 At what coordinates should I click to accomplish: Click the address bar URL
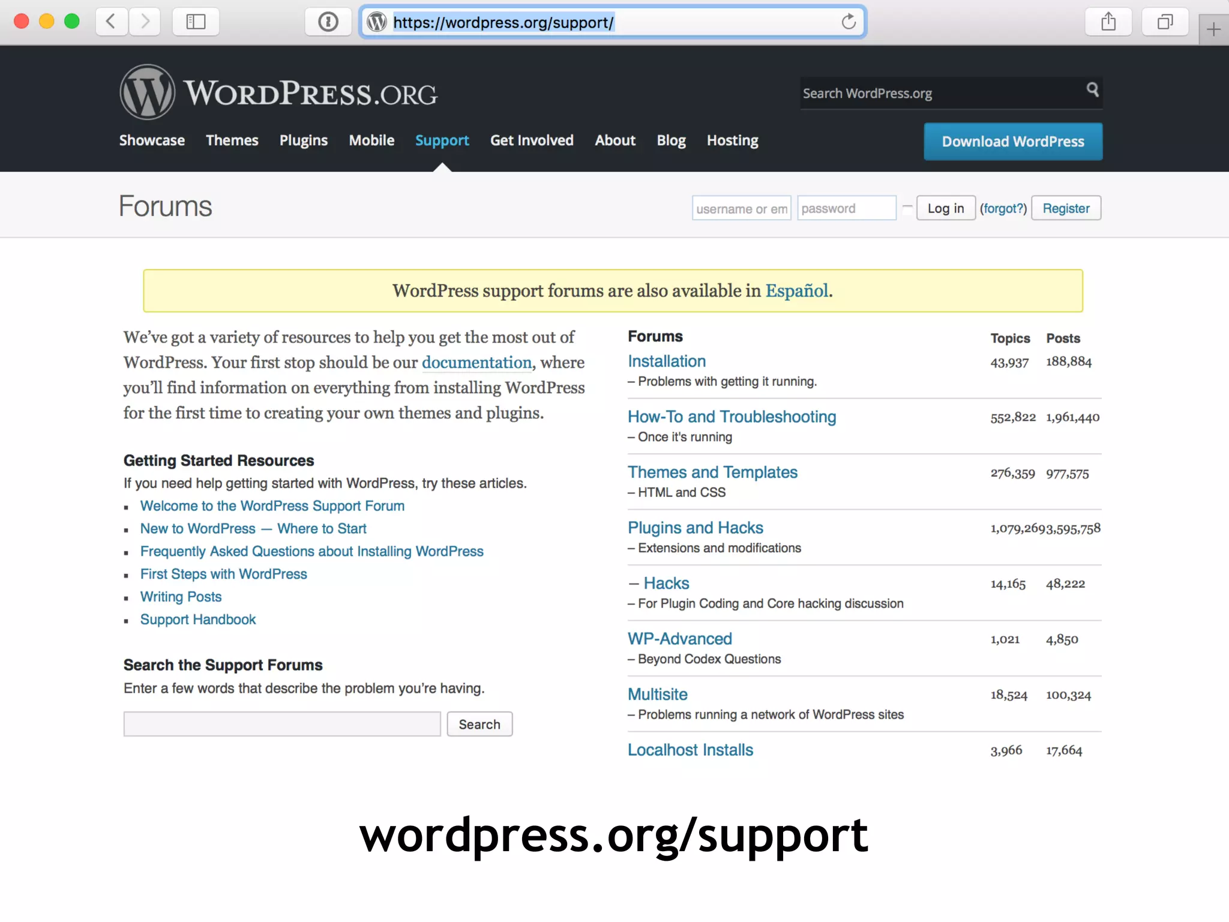point(503,23)
